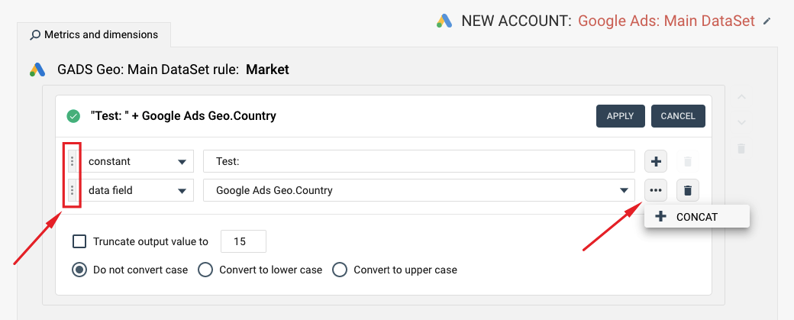Viewport: 794px width, 320px height.
Task: Grab the drag handle of the constant row
Action: [73, 161]
